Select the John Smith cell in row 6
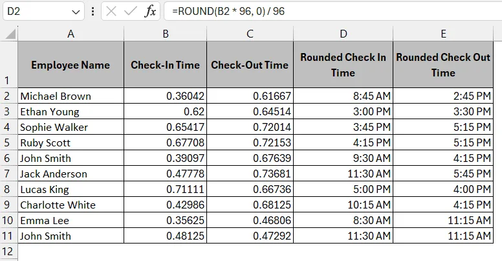 pos(71,158)
